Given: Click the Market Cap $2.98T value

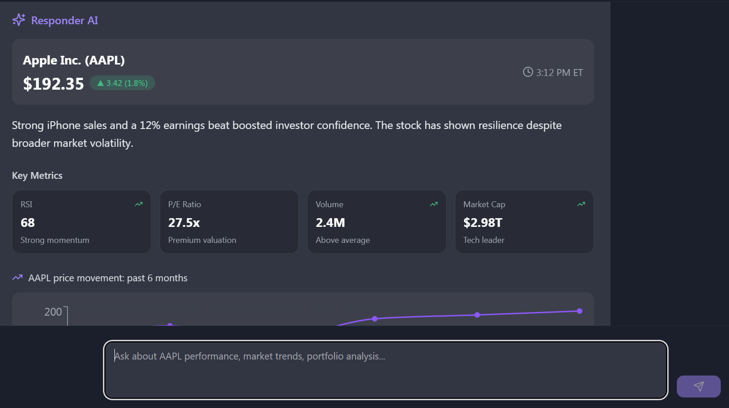Looking at the screenshot, I should pyautogui.click(x=483, y=223).
